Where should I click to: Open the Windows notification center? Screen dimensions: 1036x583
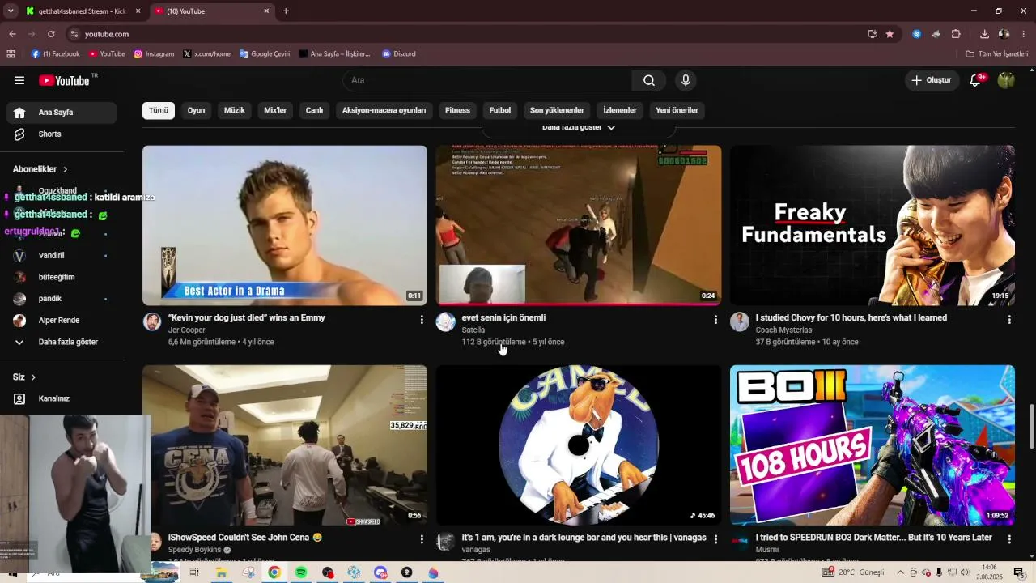[1019, 572]
